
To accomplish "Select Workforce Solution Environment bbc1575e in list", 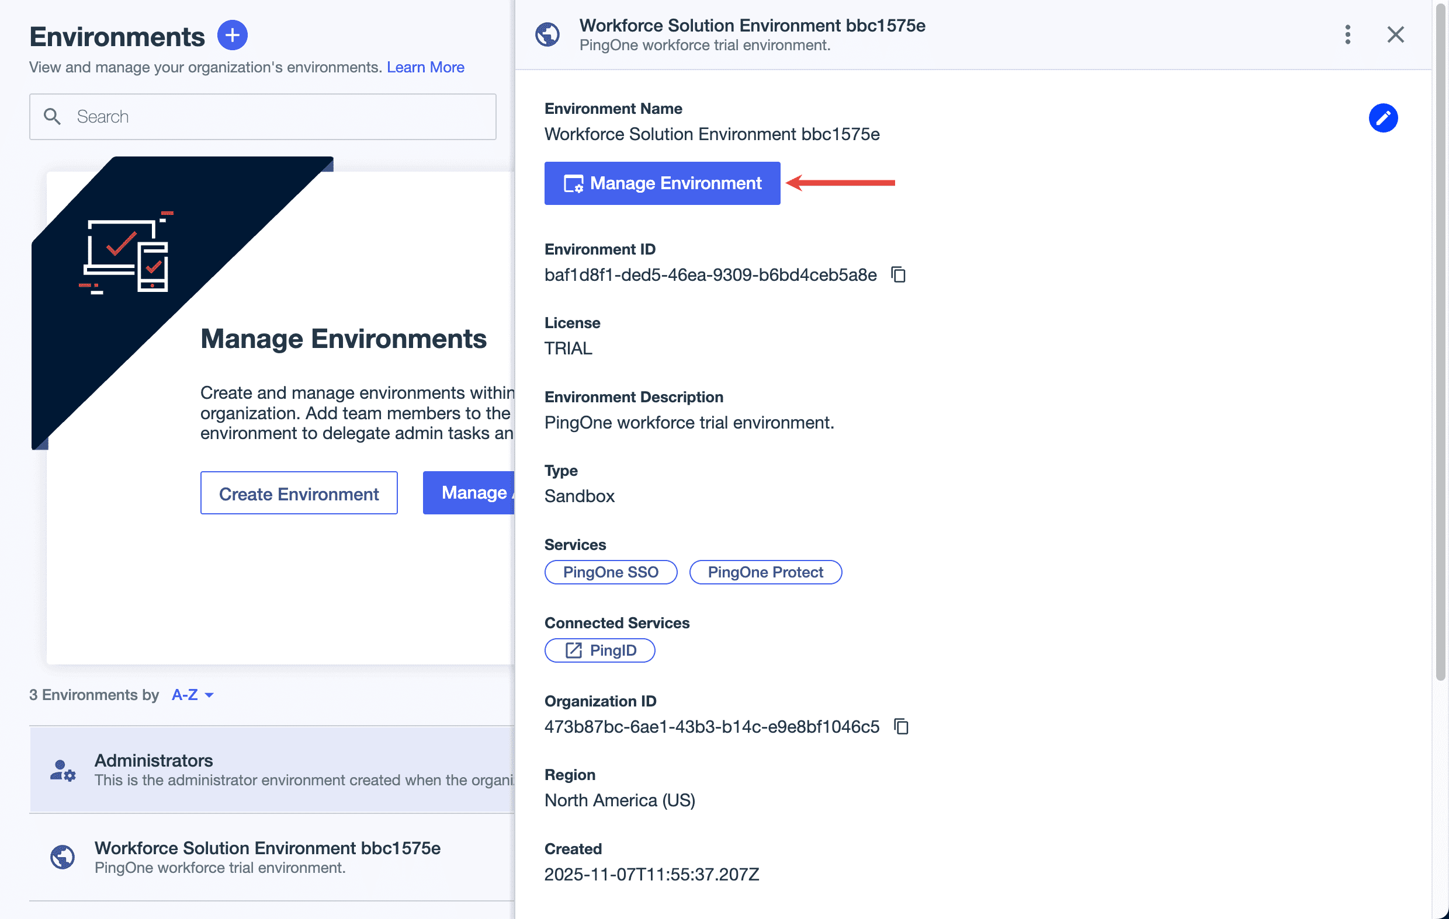I will click(266, 857).
